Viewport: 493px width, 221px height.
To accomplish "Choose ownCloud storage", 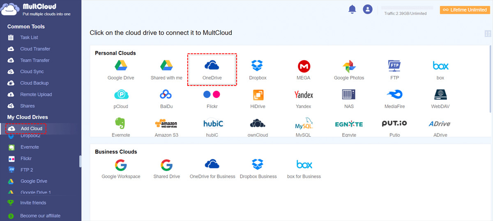I will click(x=258, y=127).
